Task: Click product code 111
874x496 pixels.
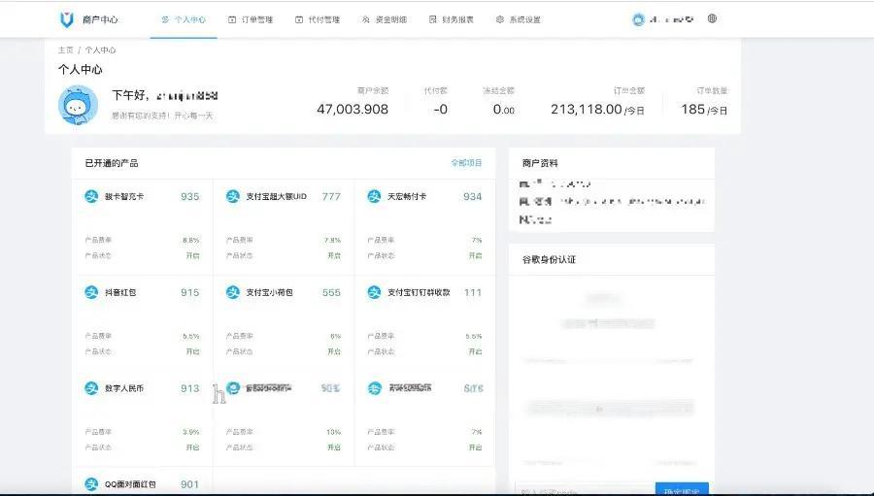Action: coord(473,292)
